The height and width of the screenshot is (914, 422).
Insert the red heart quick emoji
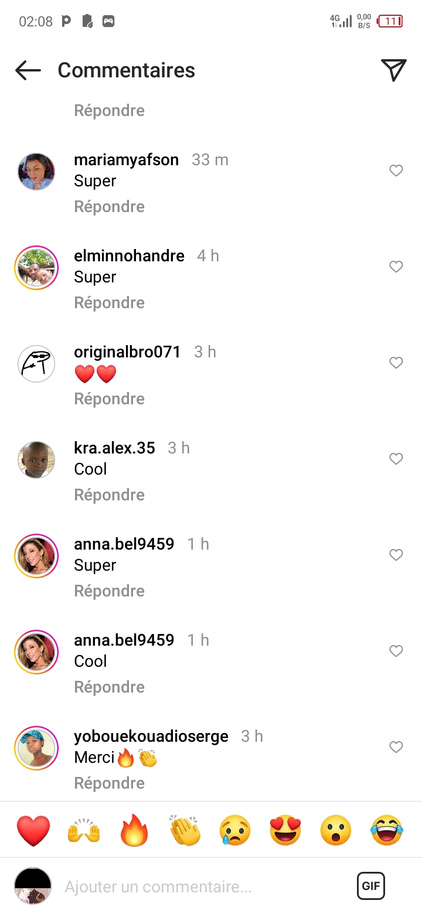point(33,830)
